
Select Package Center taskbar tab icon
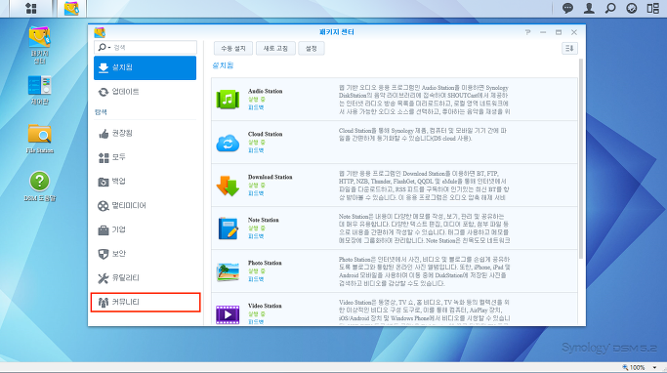(x=71, y=8)
